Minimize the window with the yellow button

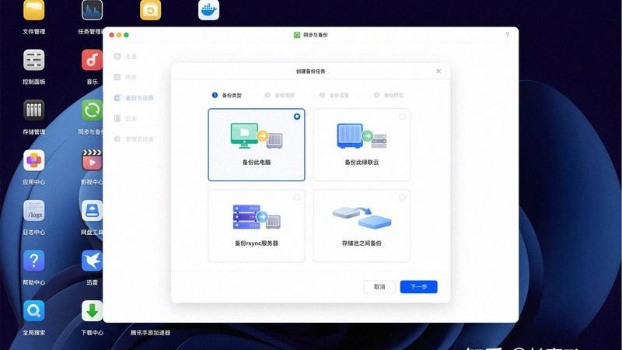[x=119, y=35]
